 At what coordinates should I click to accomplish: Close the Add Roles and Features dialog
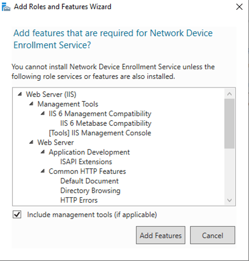pos(239,7)
